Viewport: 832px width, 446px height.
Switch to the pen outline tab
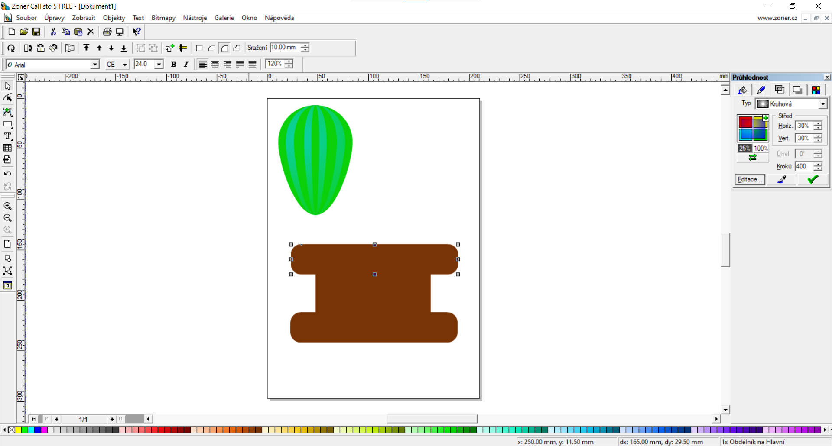(x=761, y=90)
